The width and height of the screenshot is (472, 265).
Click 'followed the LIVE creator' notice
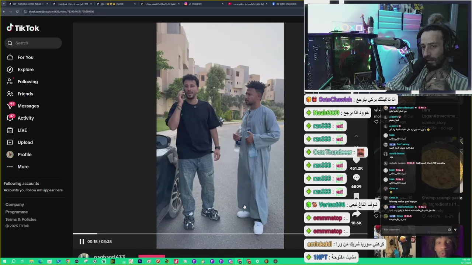431,163
